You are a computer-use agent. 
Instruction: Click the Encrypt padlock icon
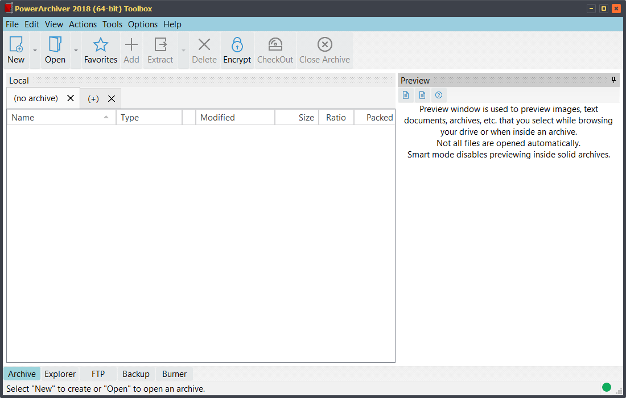(237, 45)
